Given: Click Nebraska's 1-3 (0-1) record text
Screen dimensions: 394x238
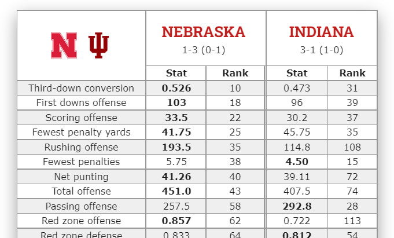Looking at the screenshot, I should 203,50.
